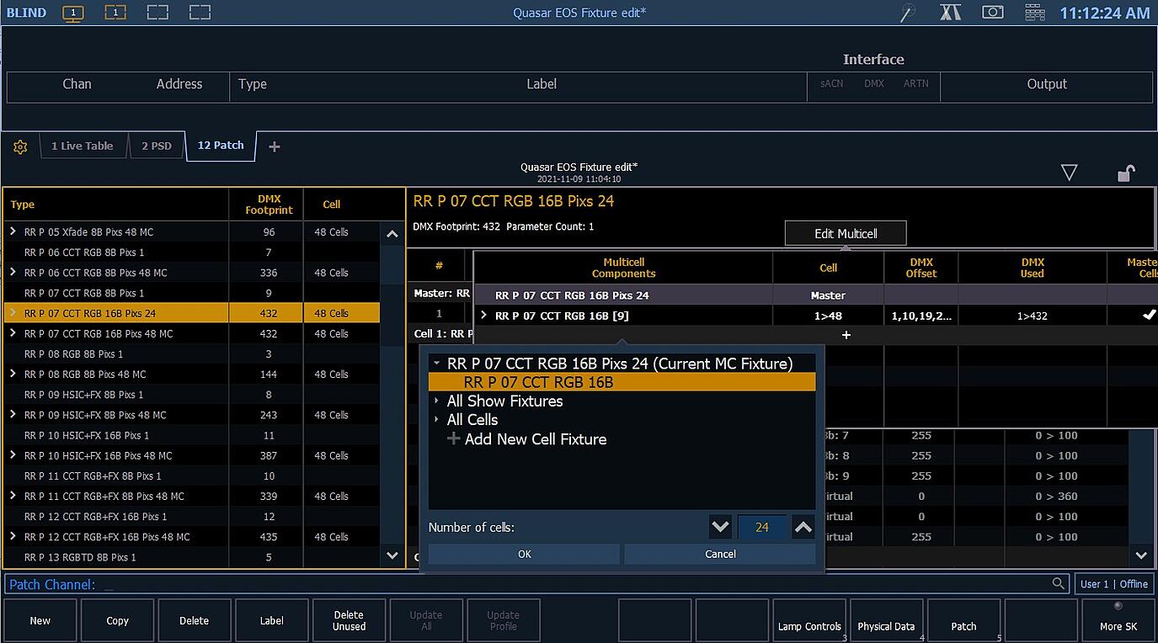1158x643 pixels.
Task: Open the 1 Live Table tab
Action: coord(83,146)
